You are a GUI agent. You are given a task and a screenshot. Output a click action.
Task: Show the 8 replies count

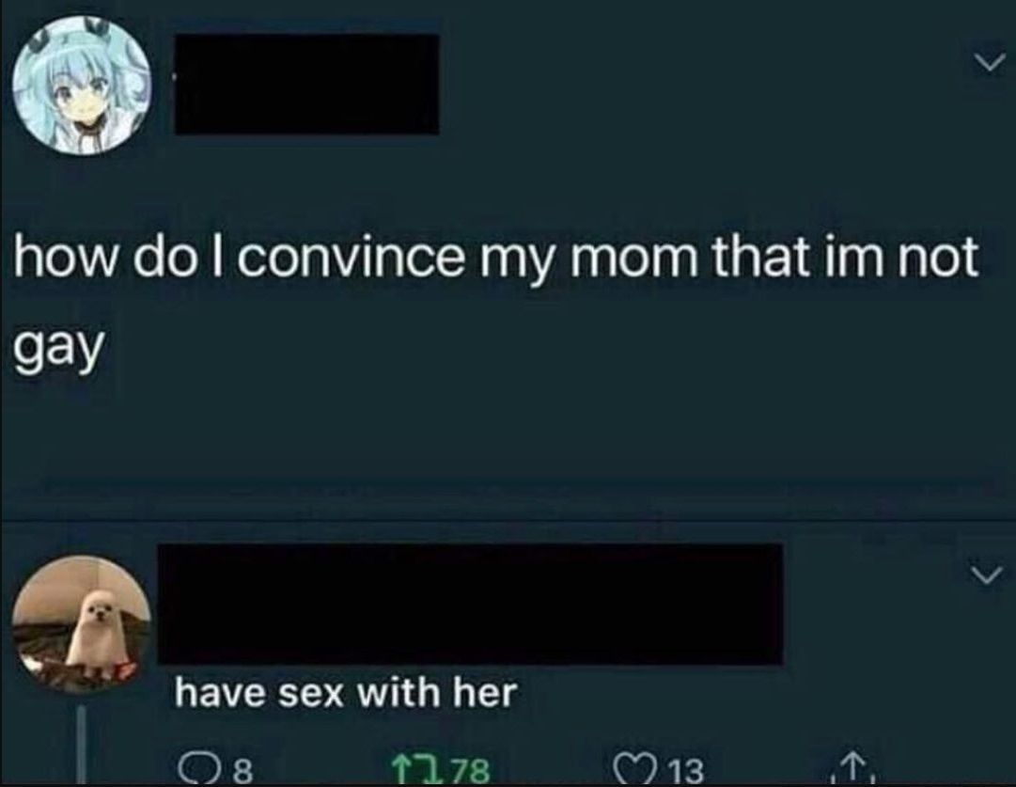coord(242,771)
